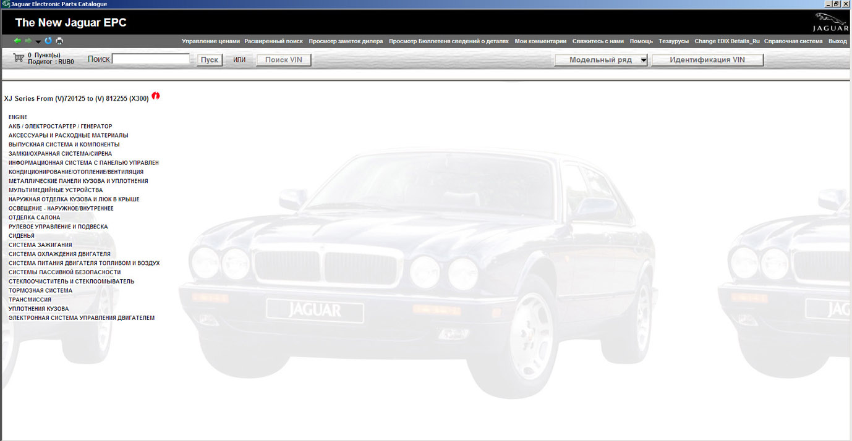Click the Поиск VIN button
Viewport: 852px width, 441px height.
pyautogui.click(x=283, y=60)
